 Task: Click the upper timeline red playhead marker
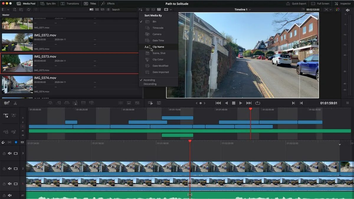[250, 109]
